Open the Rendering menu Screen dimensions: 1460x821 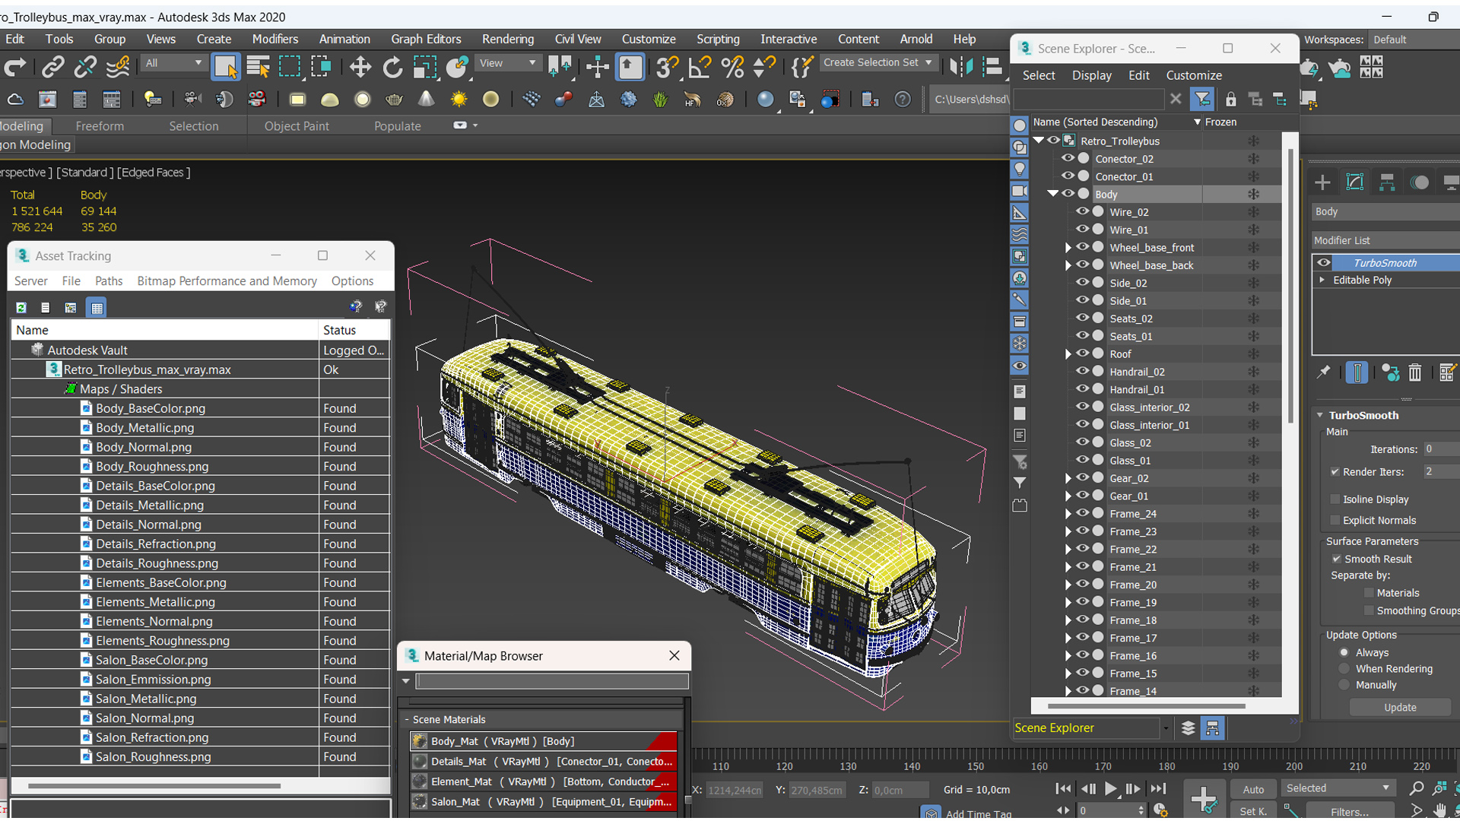click(x=507, y=39)
